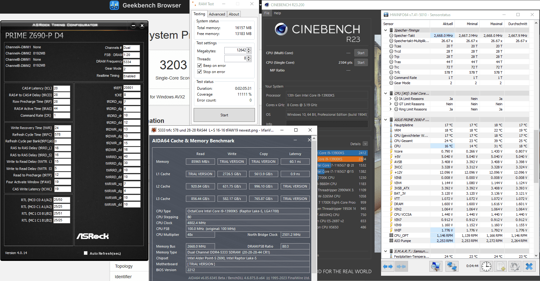Open Cinebench Details dropdown arrow
This screenshot has width=540, height=281.
click(365, 144)
